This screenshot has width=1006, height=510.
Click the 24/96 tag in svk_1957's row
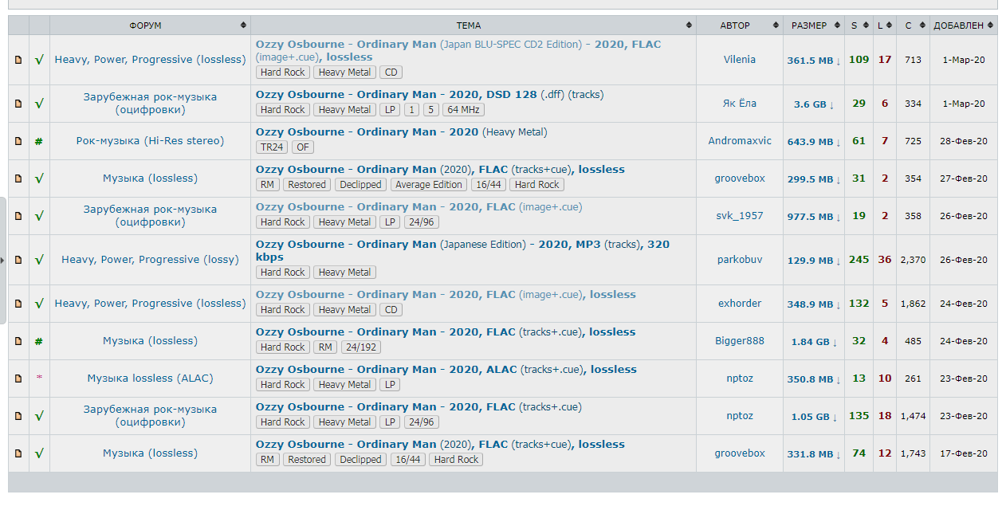pos(421,222)
